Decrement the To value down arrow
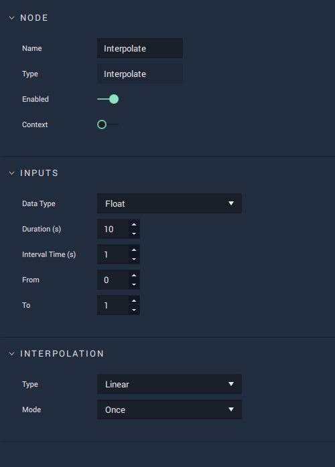This screenshot has height=467, width=335. (134, 310)
